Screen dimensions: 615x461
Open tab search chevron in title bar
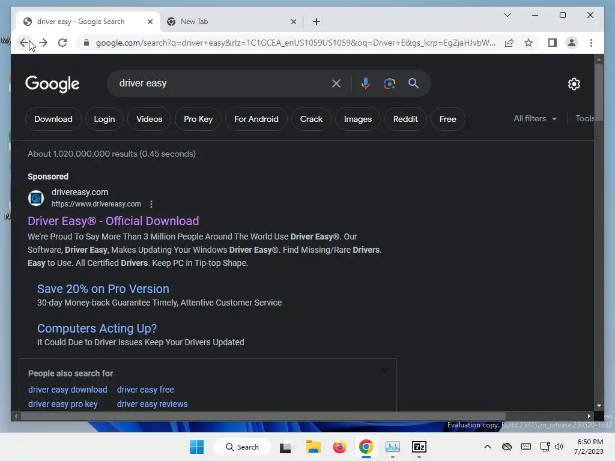pyautogui.click(x=507, y=15)
